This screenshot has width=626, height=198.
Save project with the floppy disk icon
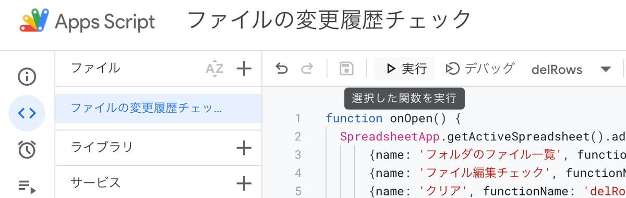coord(346,69)
